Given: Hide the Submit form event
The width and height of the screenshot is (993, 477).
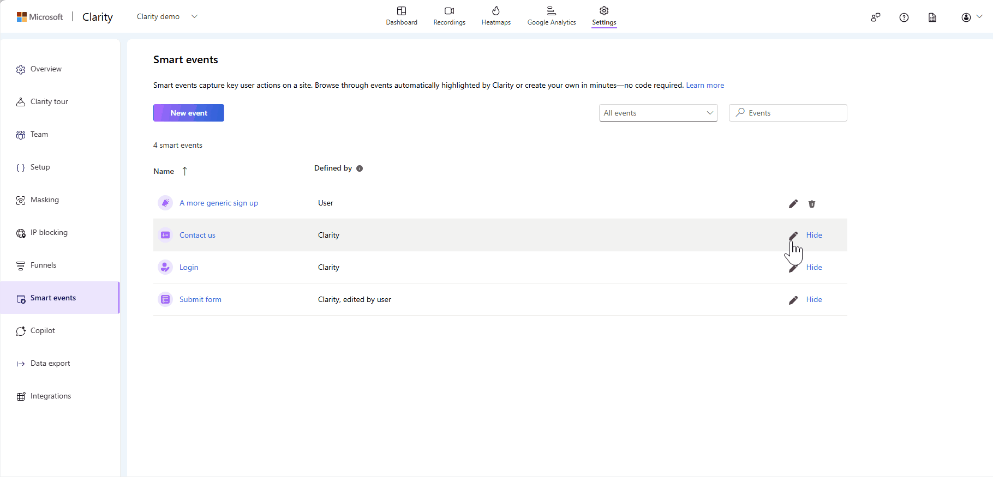Looking at the screenshot, I should pyautogui.click(x=814, y=299).
